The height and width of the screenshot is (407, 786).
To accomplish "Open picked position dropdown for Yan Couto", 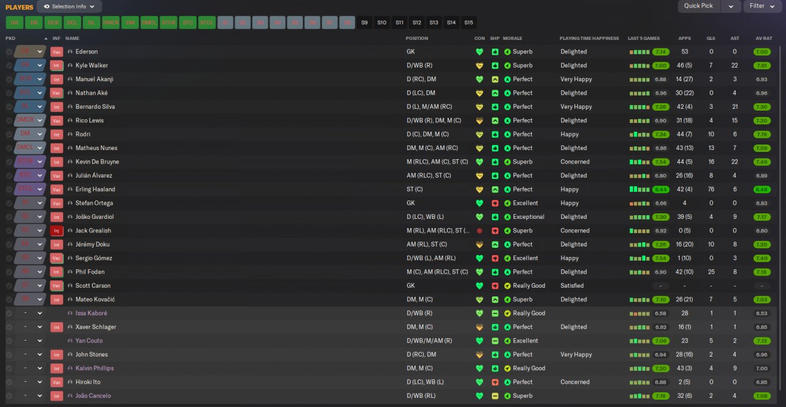I will [40, 341].
